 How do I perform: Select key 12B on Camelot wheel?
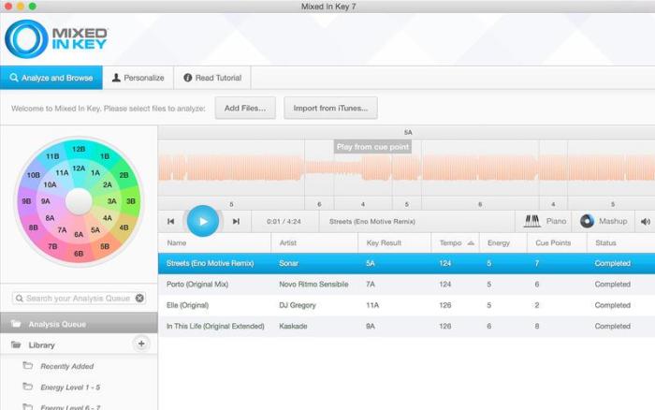pyautogui.click(x=79, y=149)
